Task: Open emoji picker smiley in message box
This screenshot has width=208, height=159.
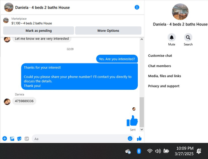Action: click(x=130, y=139)
